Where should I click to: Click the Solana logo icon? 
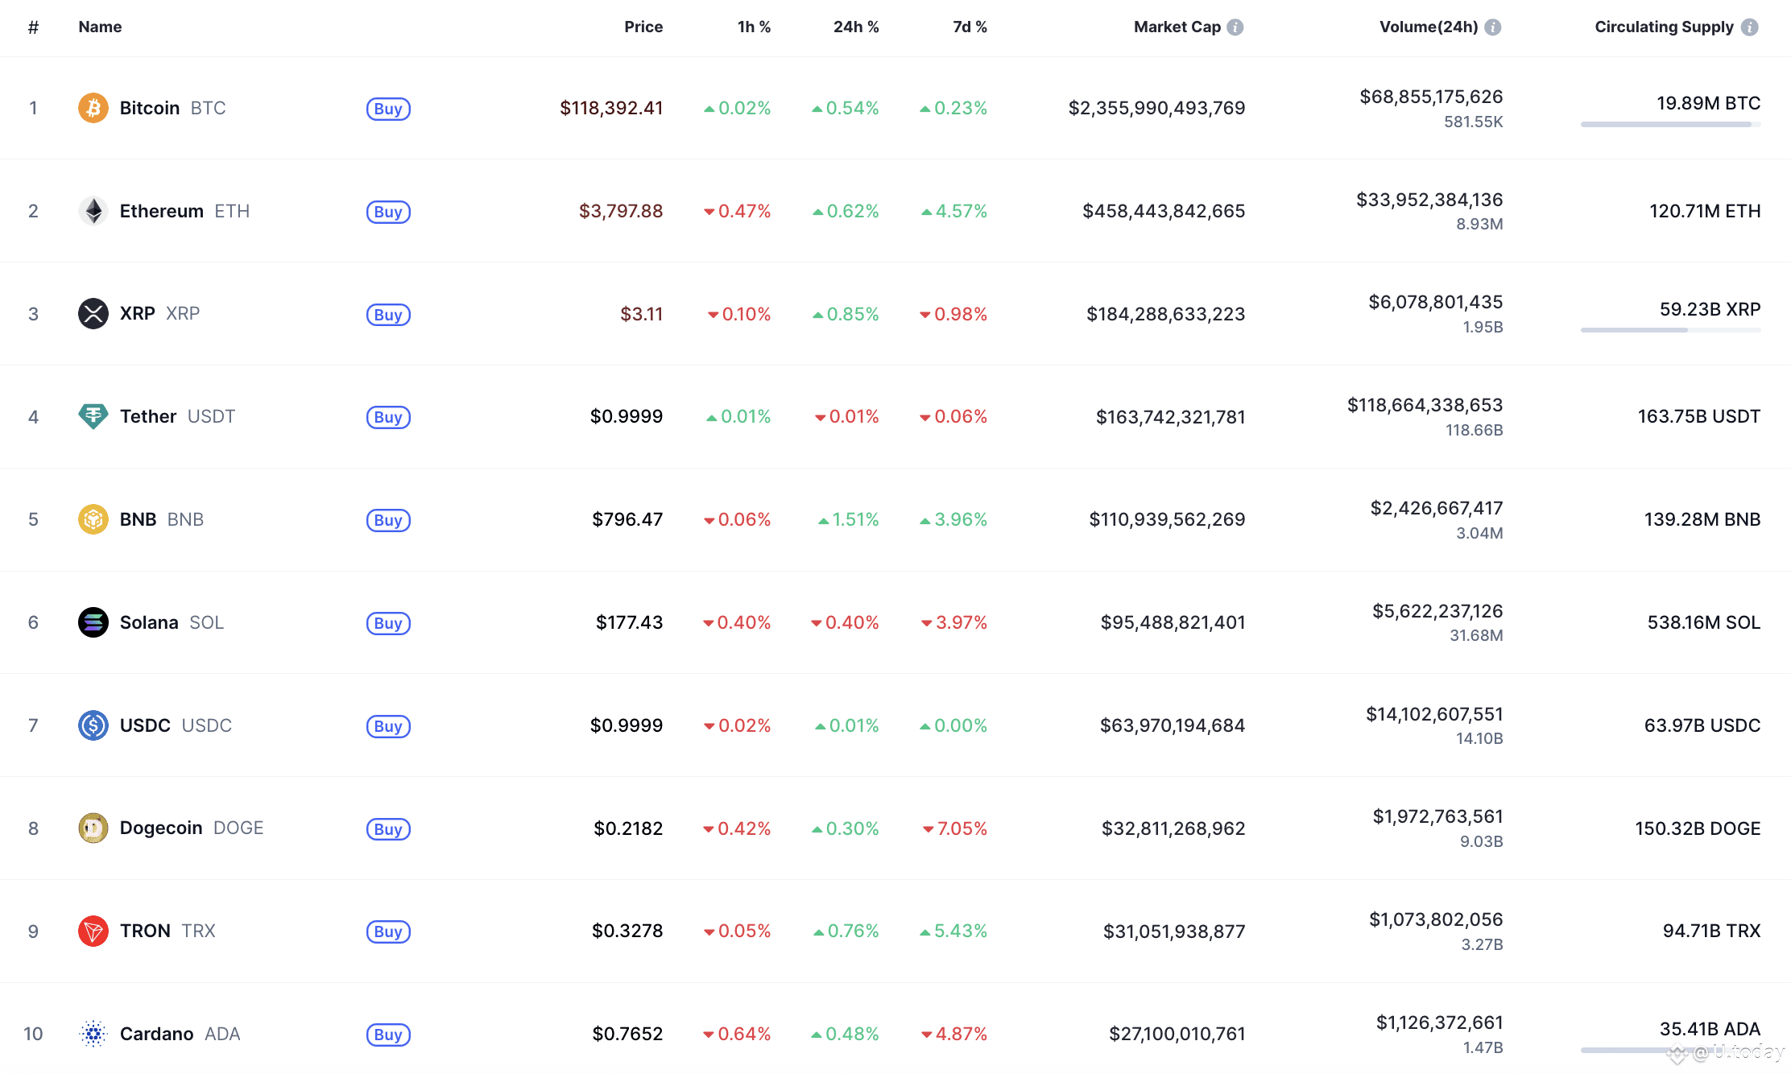pyautogui.click(x=93, y=622)
